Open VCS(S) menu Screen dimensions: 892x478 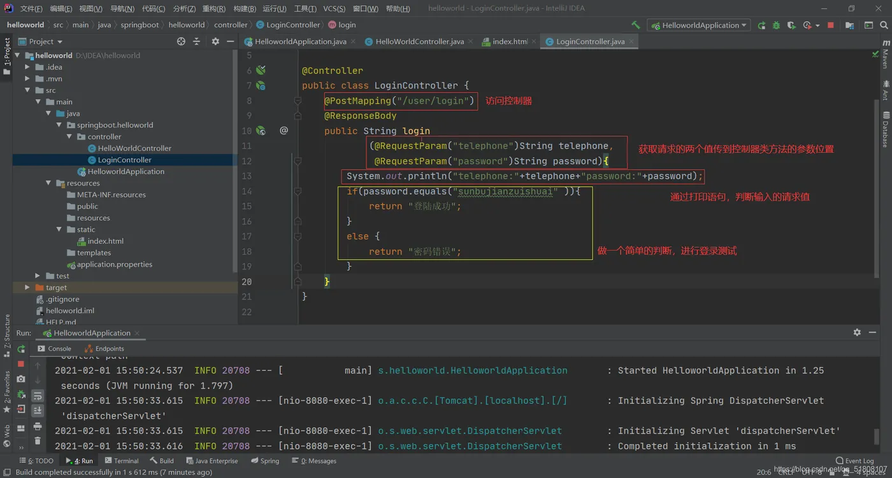pyautogui.click(x=334, y=9)
